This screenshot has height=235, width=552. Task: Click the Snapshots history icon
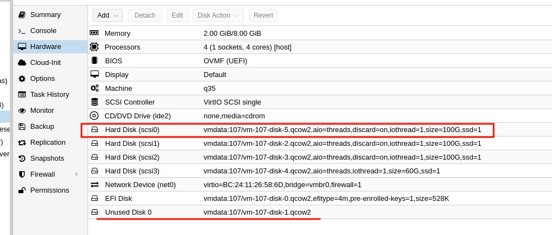click(x=22, y=159)
